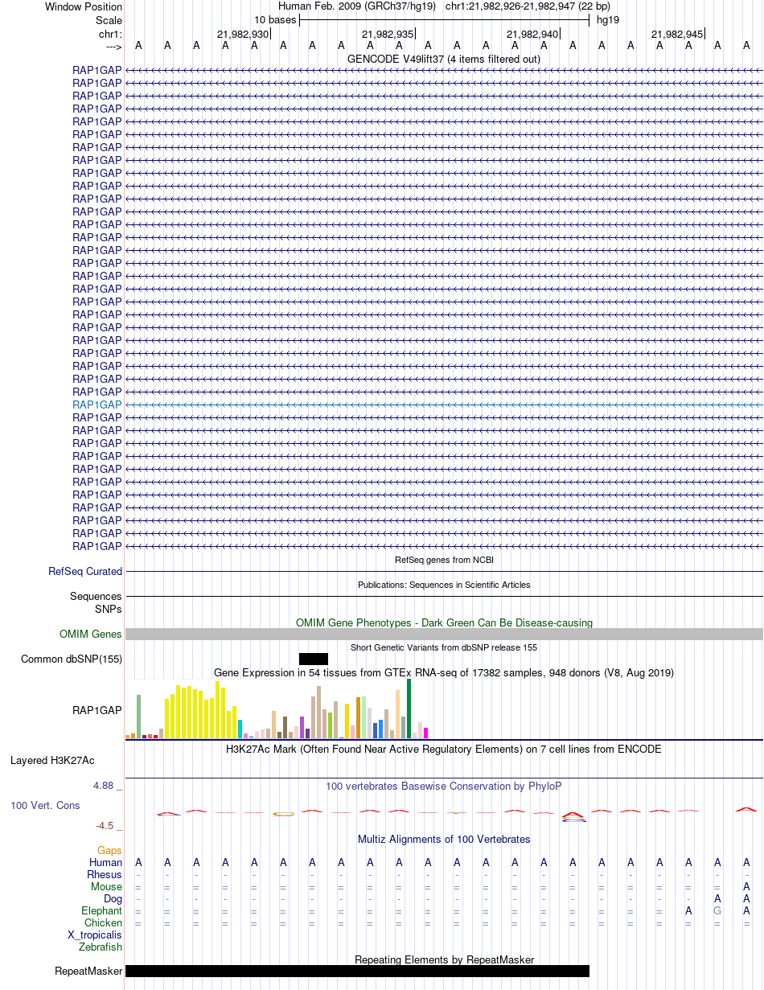Click position marker 21,982,945
Screen dimensions: 764x990
pyautogui.click(x=677, y=34)
